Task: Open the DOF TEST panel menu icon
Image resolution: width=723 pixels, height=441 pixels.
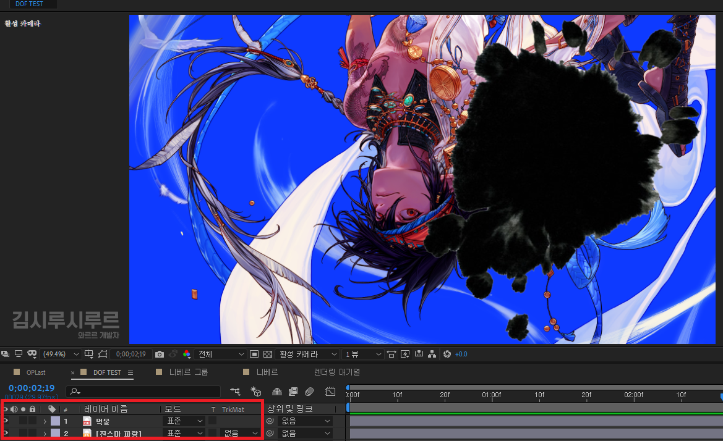Action: (x=130, y=373)
